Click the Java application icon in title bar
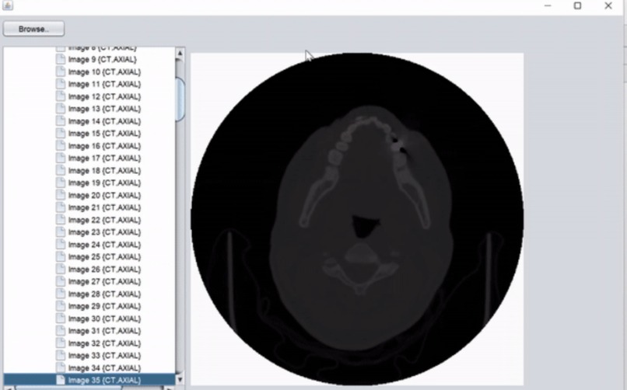This screenshot has height=390, width=627. (8, 5)
